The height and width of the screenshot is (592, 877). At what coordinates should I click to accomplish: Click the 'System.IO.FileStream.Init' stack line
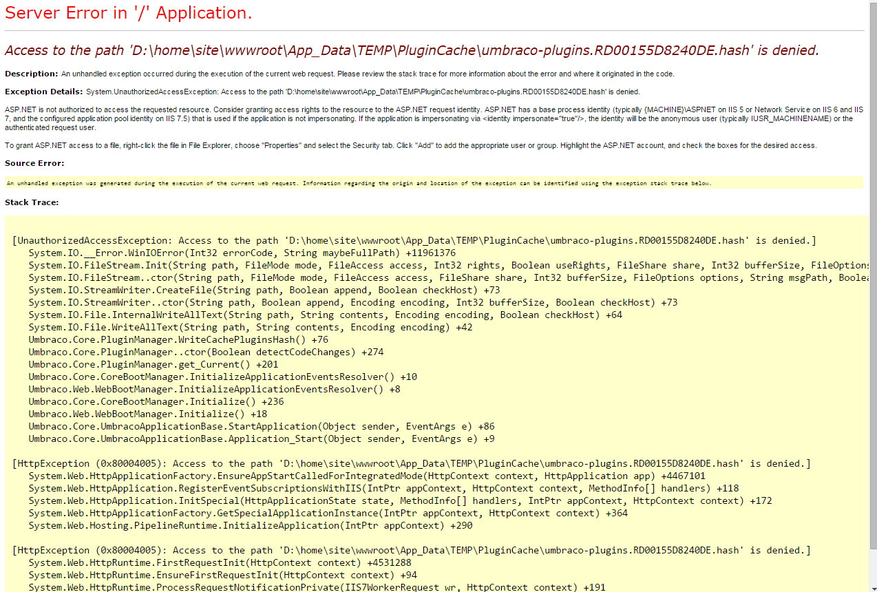448,265
